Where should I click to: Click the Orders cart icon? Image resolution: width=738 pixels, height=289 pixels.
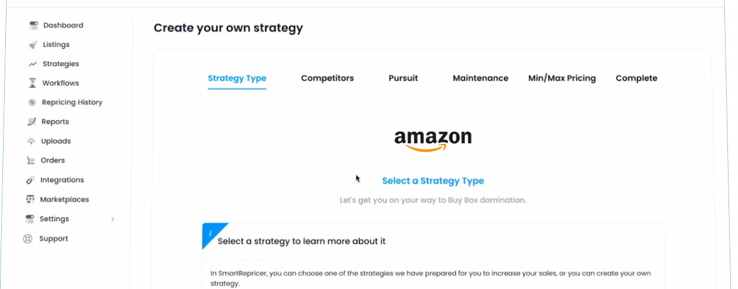pos(31,160)
